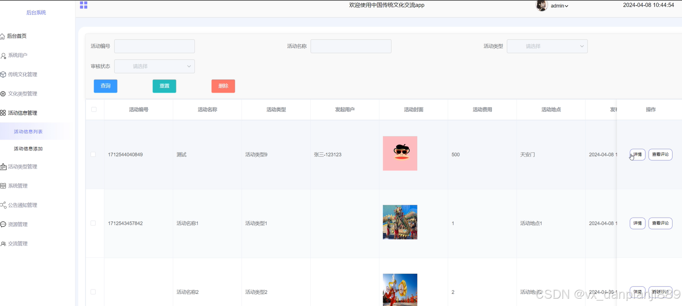Click the cell 活动类型9
This screenshot has height=306, width=682.
pos(256,155)
